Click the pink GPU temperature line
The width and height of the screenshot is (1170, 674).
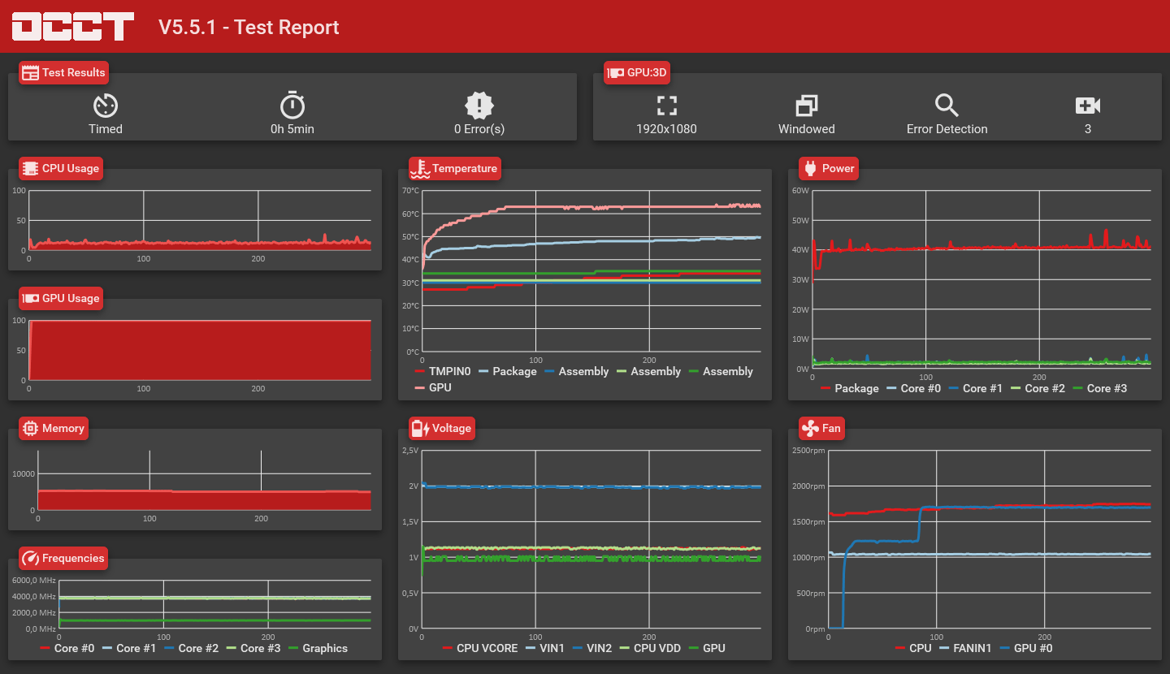click(x=617, y=207)
